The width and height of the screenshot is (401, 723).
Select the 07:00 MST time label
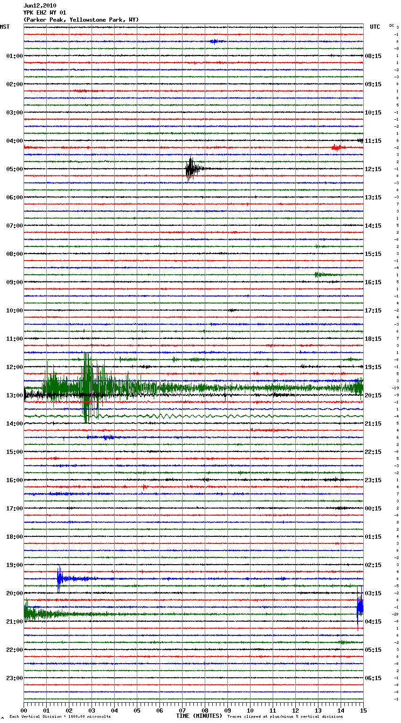14,226
